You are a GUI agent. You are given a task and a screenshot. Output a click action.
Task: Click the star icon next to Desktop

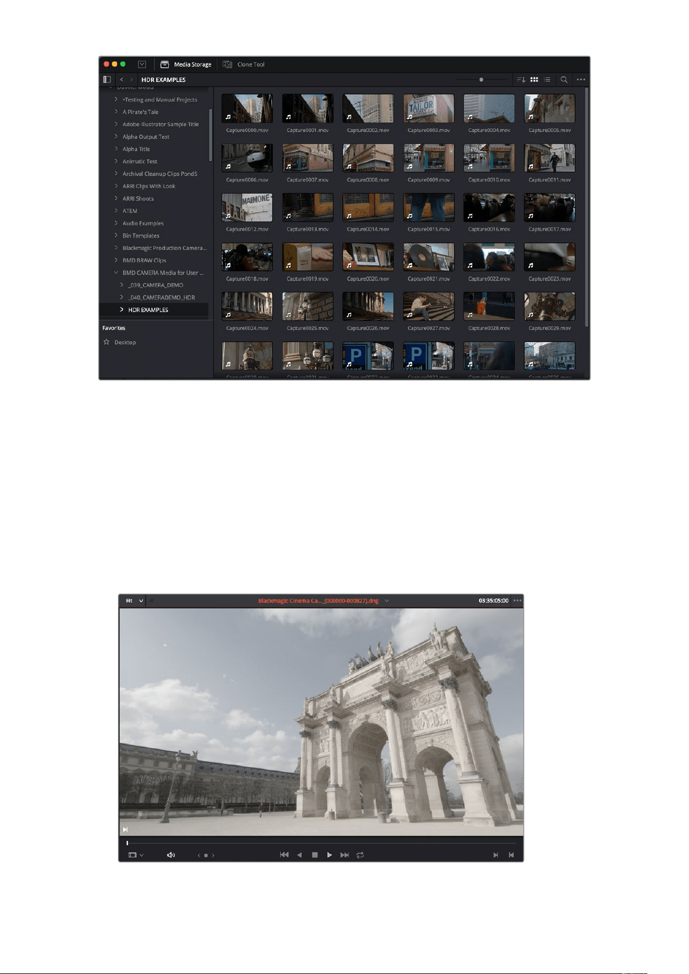[x=106, y=342]
